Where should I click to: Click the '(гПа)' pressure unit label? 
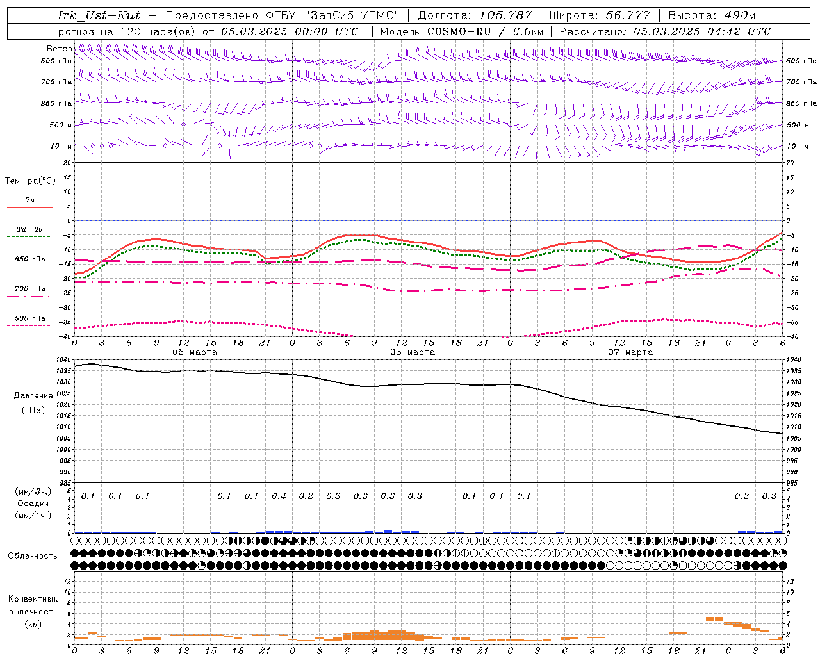click(x=33, y=411)
